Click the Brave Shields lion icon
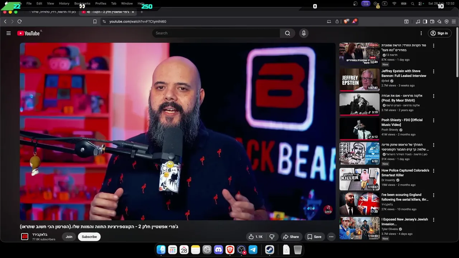 click(x=346, y=21)
